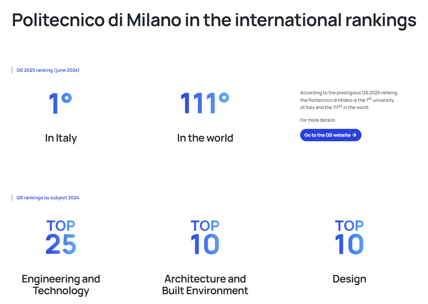
Task: Click the arrow icon in QS website button
Action: pyautogui.click(x=354, y=135)
